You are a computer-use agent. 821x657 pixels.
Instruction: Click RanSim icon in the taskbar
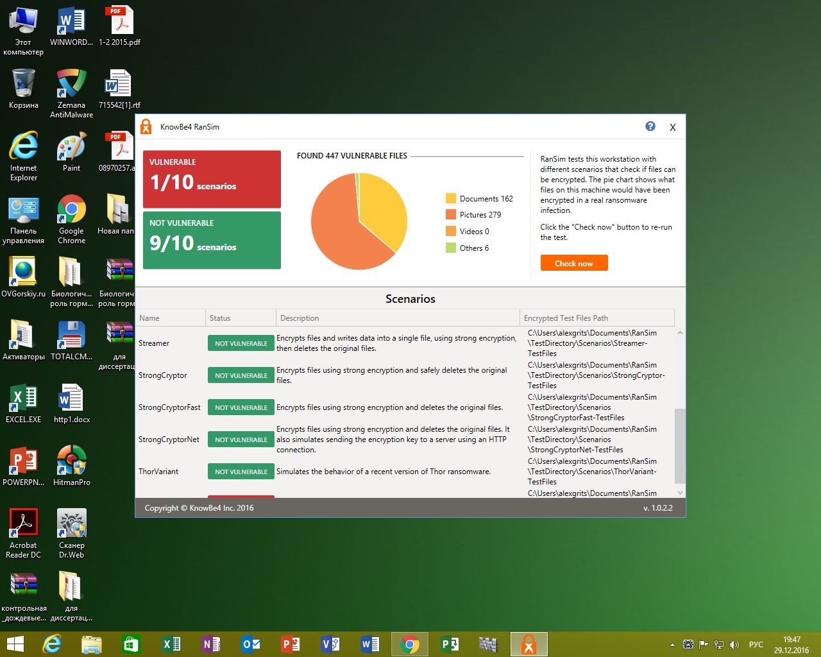(529, 644)
